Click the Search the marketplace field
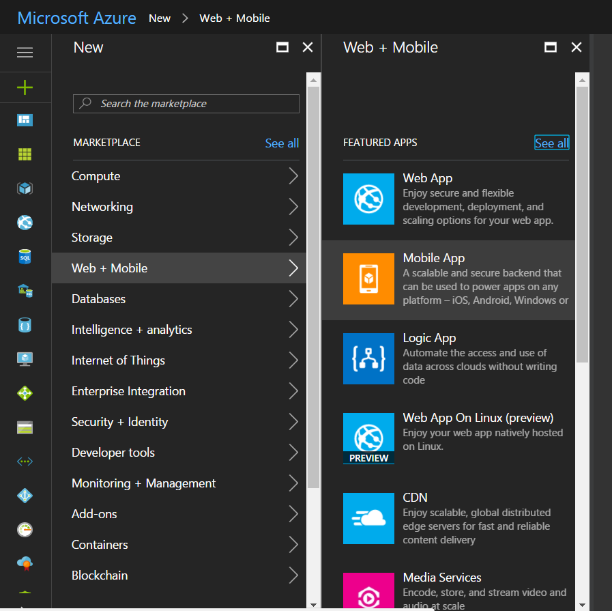612x611 pixels. click(186, 104)
